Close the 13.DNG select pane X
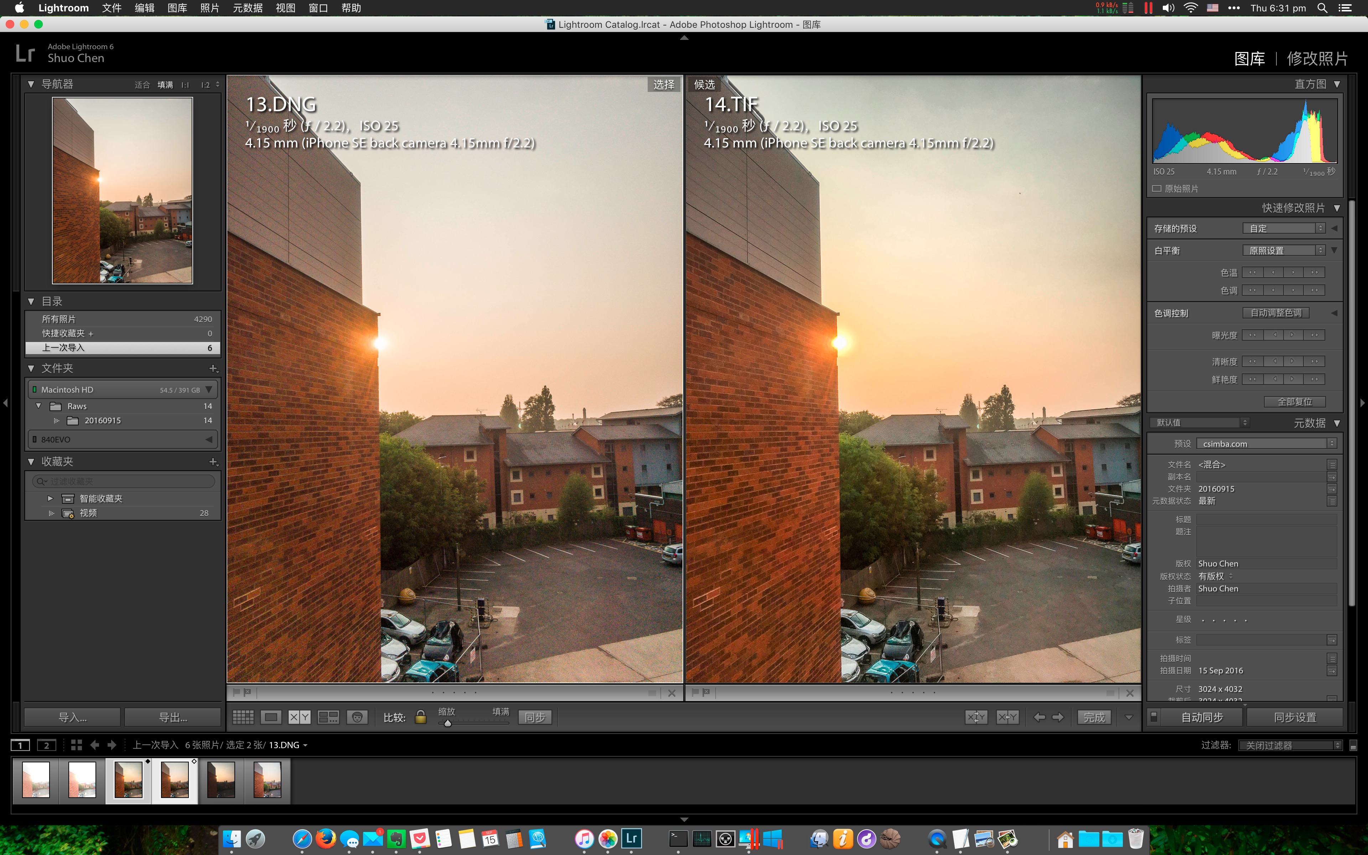The width and height of the screenshot is (1368, 855). (672, 693)
